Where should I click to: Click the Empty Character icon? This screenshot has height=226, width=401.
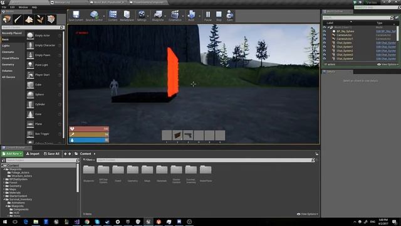click(x=30, y=45)
